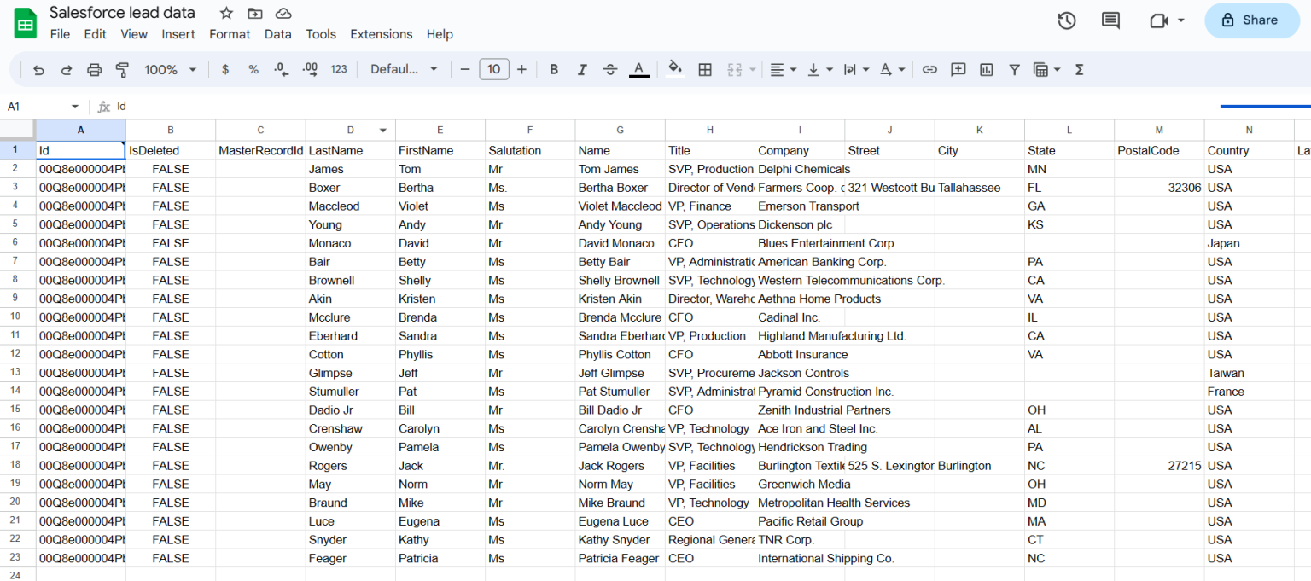Viewport: 1311px width, 581px height.
Task: Open the text color picker
Action: (x=638, y=69)
